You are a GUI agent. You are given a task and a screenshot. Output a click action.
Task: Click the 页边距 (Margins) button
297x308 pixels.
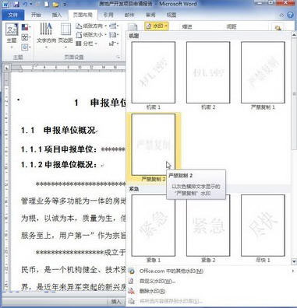tap(65, 36)
